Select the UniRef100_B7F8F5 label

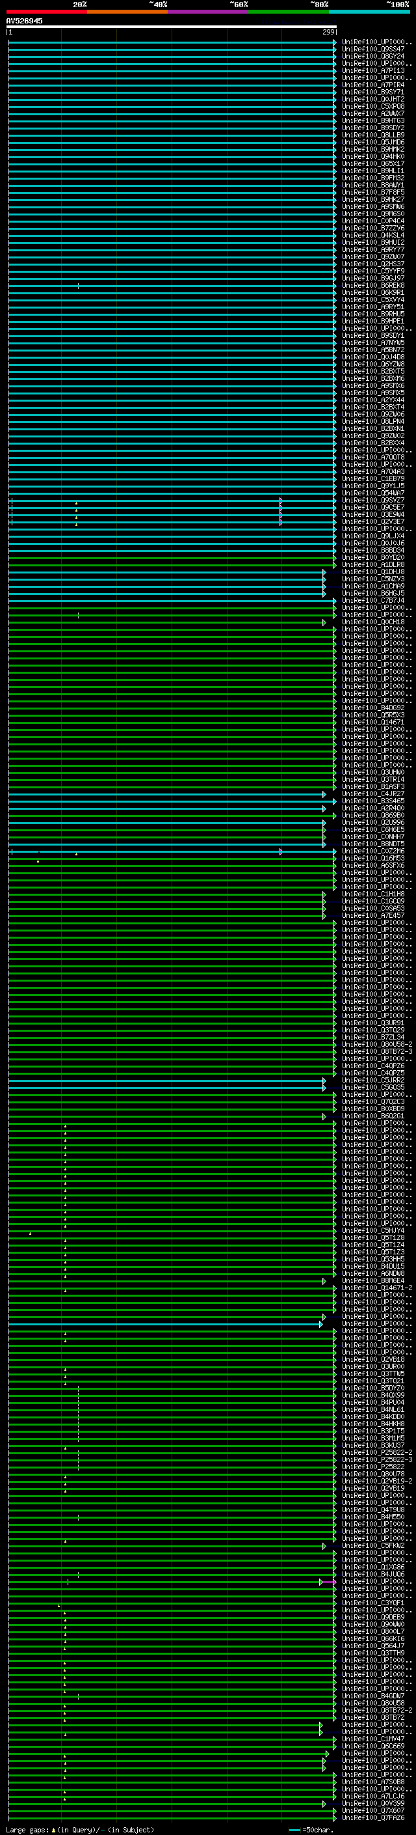[x=373, y=192]
